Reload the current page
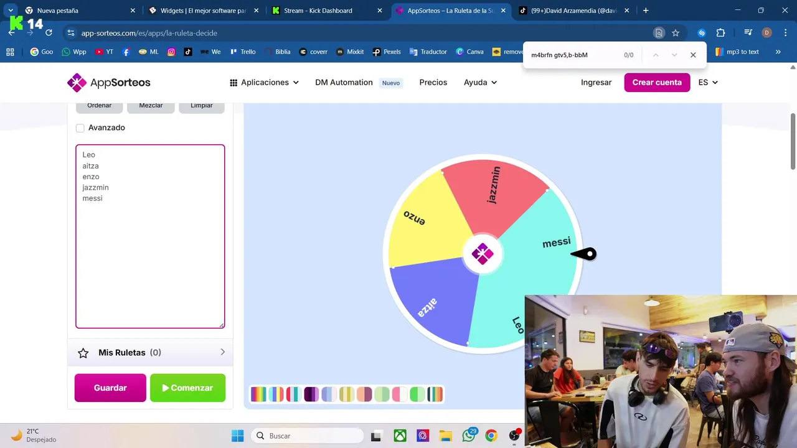797x448 pixels. tap(49, 32)
